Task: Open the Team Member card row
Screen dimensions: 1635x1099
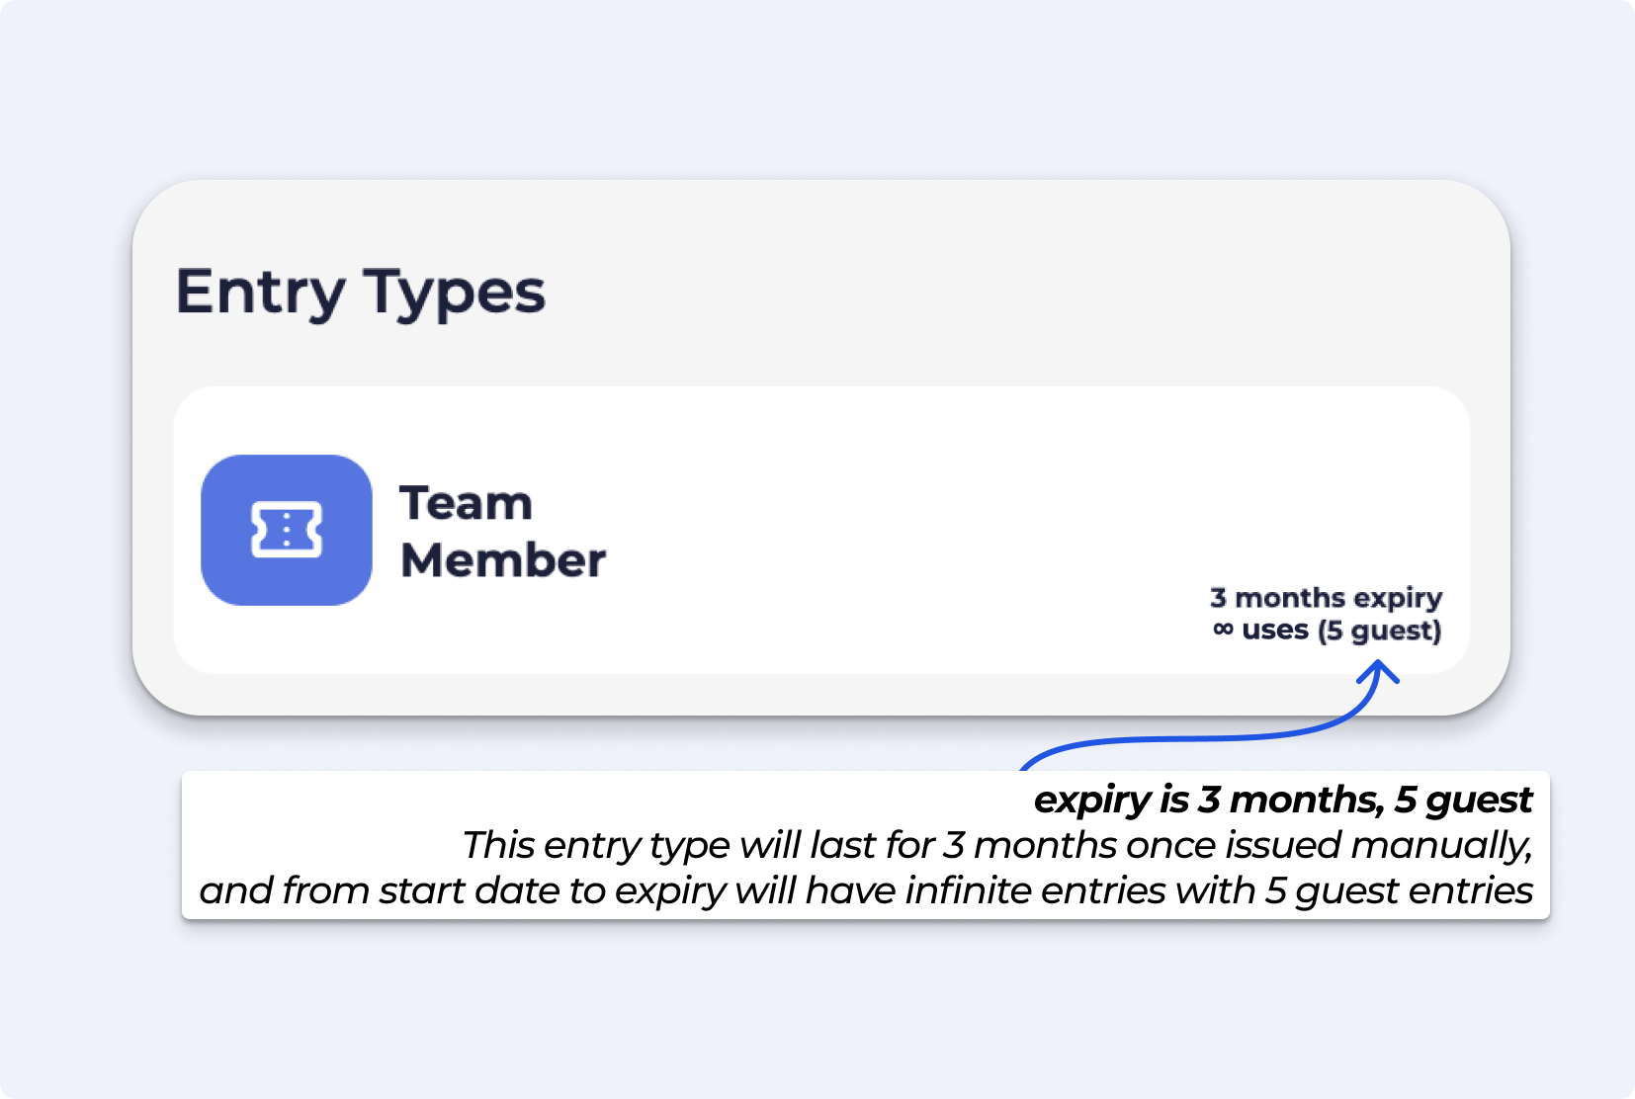Action: [x=820, y=531]
